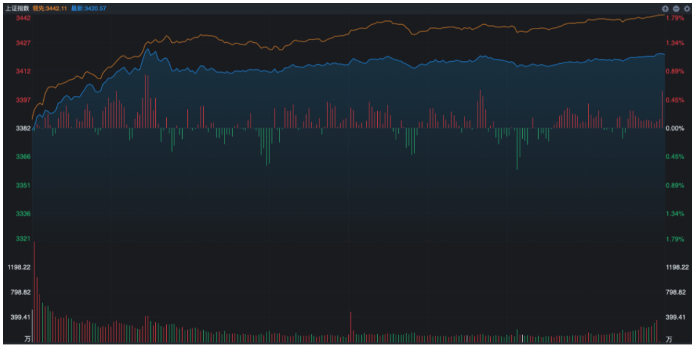
Task: Click the plus zoom-in icon
Action: 666,9
